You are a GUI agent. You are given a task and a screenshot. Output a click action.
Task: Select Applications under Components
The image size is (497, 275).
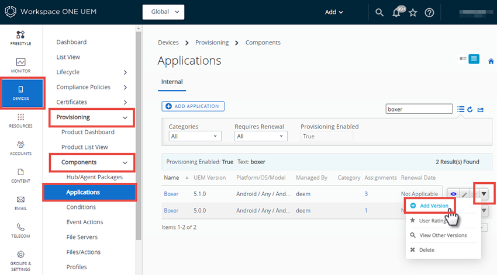pyautogui.click(x=89, y=192)
